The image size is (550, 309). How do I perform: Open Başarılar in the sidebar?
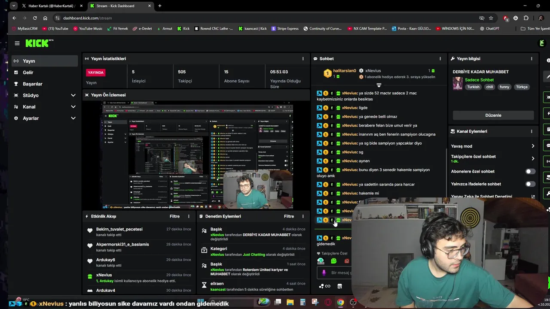point(45,84)
